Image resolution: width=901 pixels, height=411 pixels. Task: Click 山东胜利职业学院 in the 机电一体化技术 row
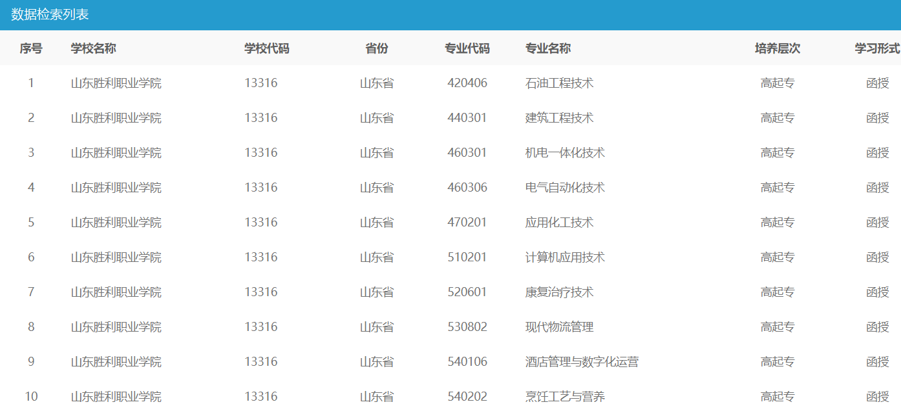tap(116, 153)
